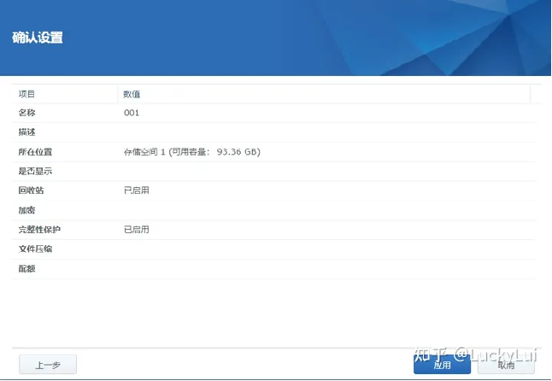552x381 pixels.
Task: Select the 存储空间 1 location value
Action: pos(192,151)
